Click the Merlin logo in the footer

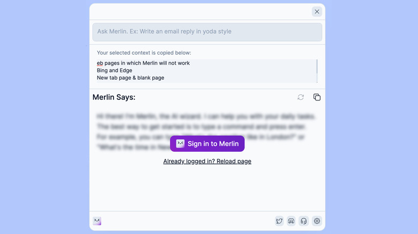click(x=97, y=221)
